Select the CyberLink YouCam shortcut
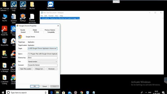 (13, 67)
